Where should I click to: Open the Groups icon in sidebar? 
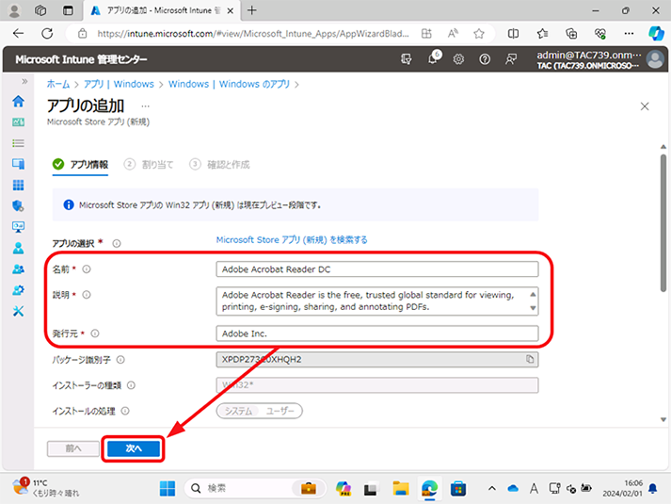pyautogui.click(x=18, y=268)
